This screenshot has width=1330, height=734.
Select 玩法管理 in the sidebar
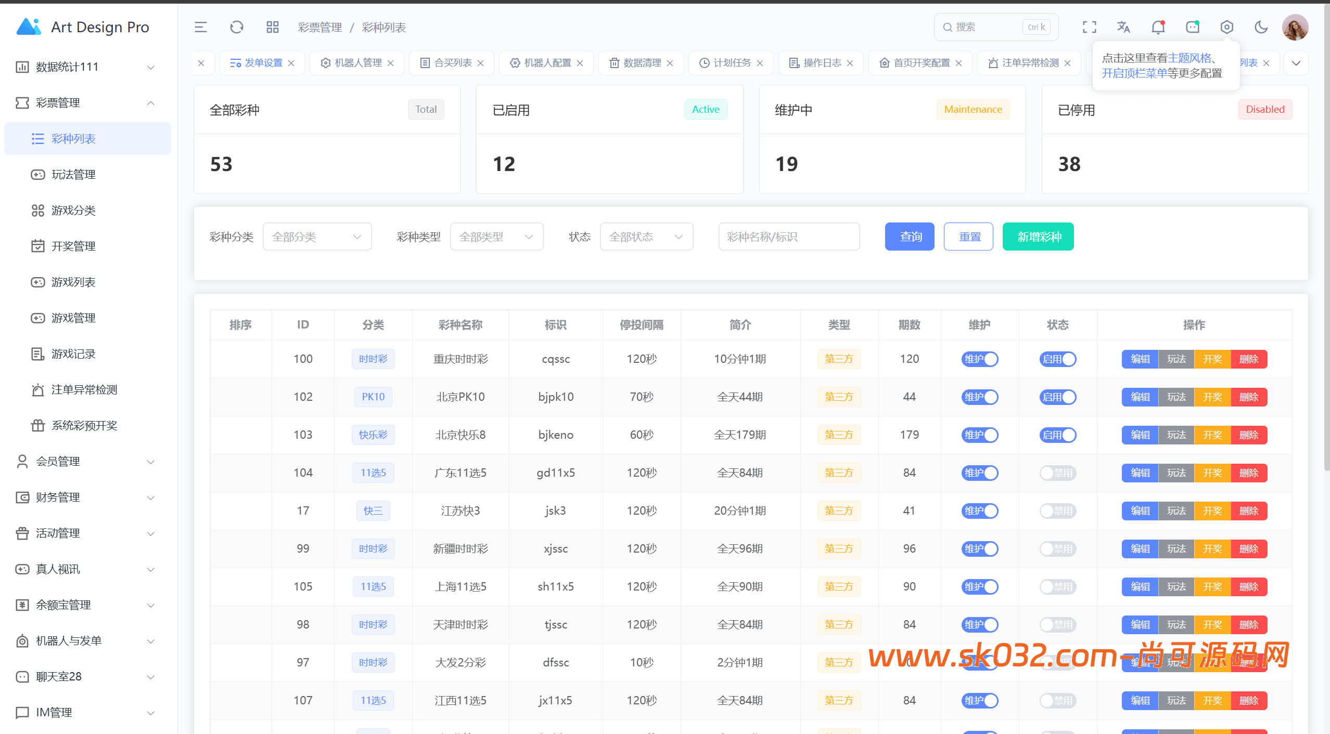click(x=73, y=175)
